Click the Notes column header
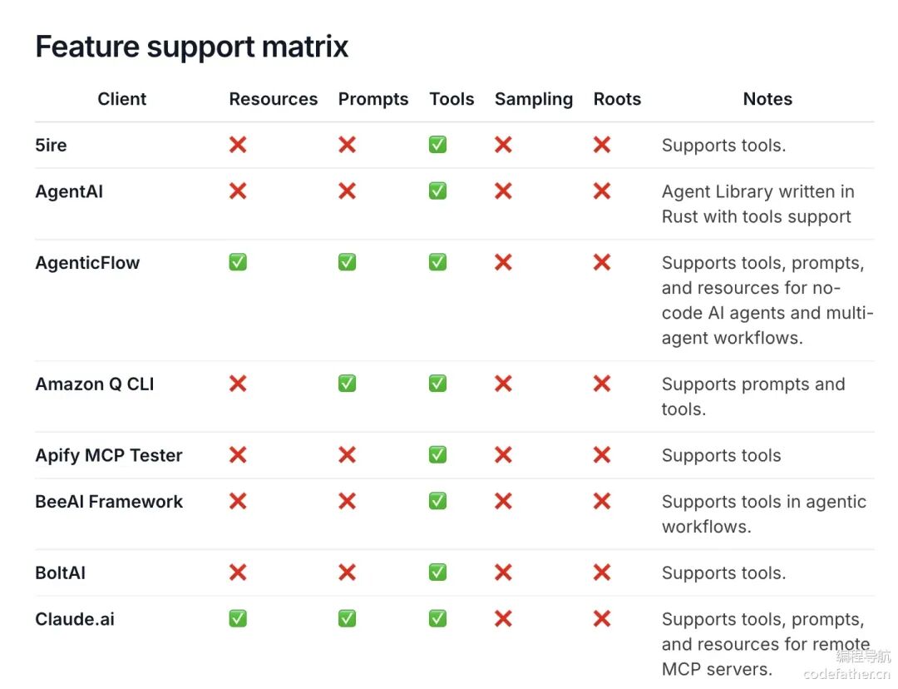The image size is (898, 689). pos(767,99)
